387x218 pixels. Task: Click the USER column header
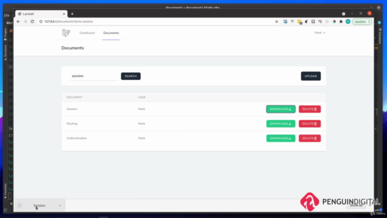(141, 97)
